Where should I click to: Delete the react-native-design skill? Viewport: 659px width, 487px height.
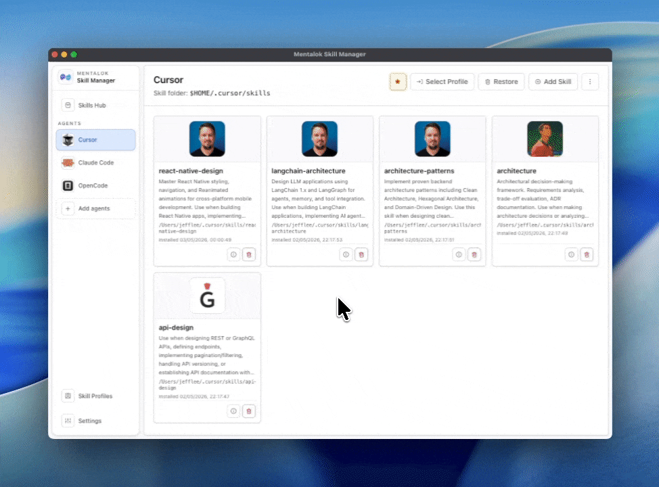coord(249,254)
